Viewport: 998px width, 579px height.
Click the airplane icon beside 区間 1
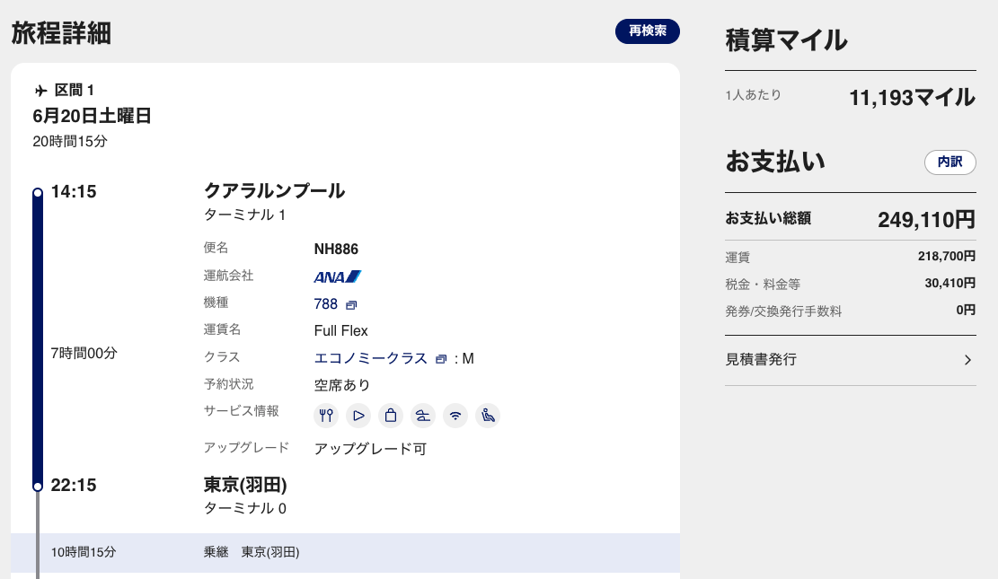pos(40,91)
